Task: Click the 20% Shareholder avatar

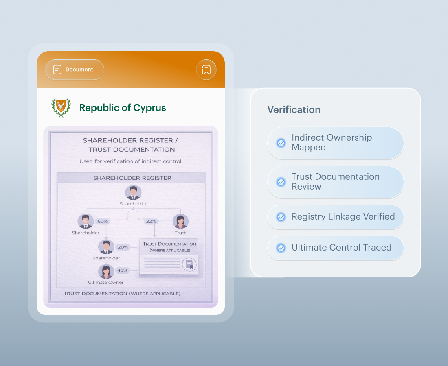Action: coord(106,247)
